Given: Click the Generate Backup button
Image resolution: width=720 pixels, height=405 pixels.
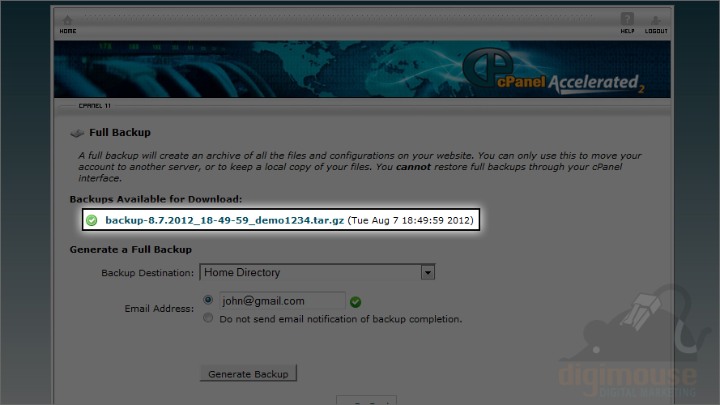Looking at the screenshot, I should click(249, 373).
